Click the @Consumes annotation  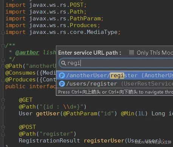tap(20, 73)
